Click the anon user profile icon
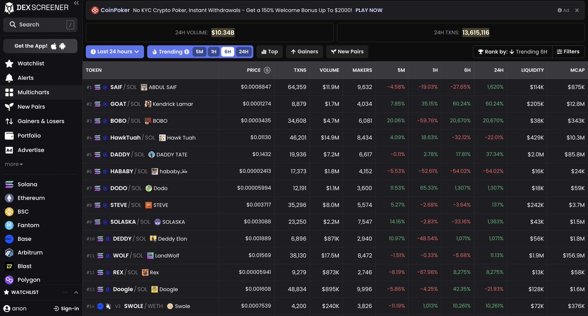Image resolution: width=588 pixels, height=316 pixels. pos(7,309)
